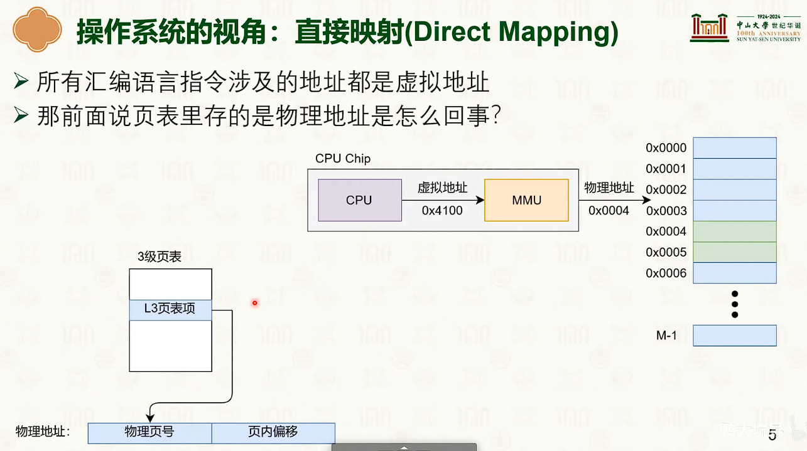Click the slide page number 5
Screen dimensions: 807x451
coord(772,435)
